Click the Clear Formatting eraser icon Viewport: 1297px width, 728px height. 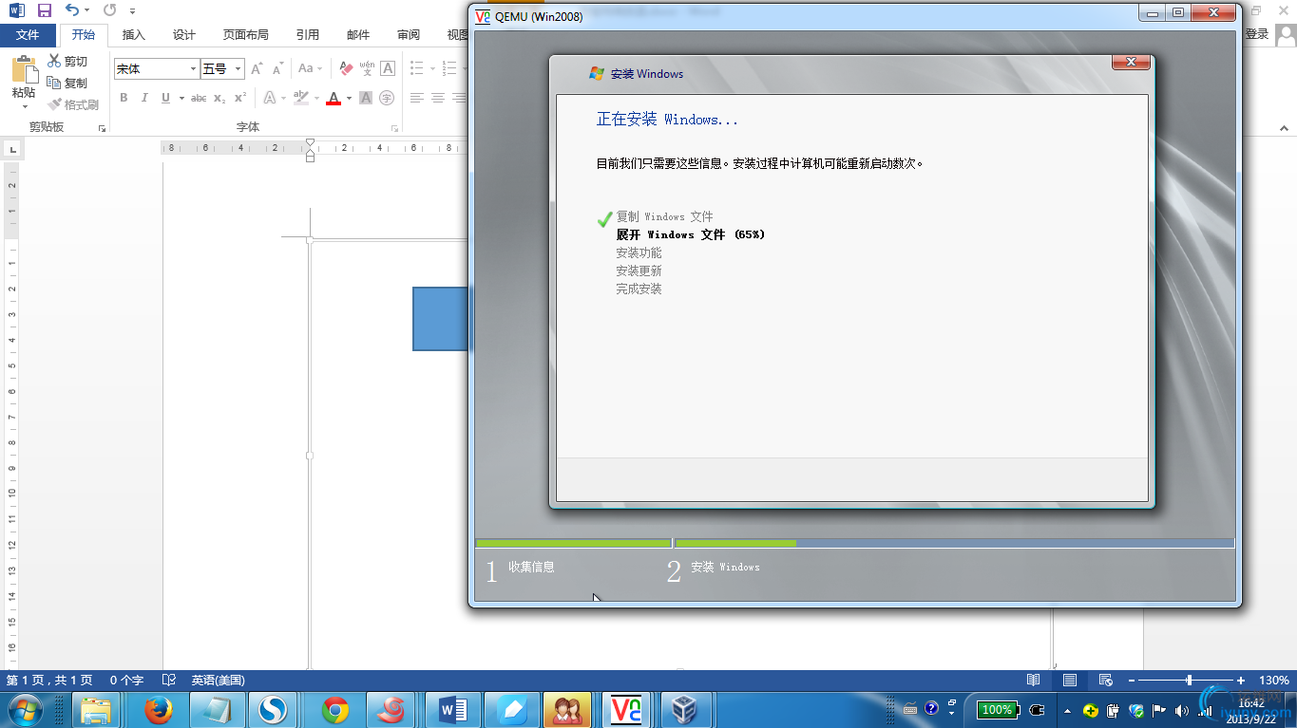point(345,68)
